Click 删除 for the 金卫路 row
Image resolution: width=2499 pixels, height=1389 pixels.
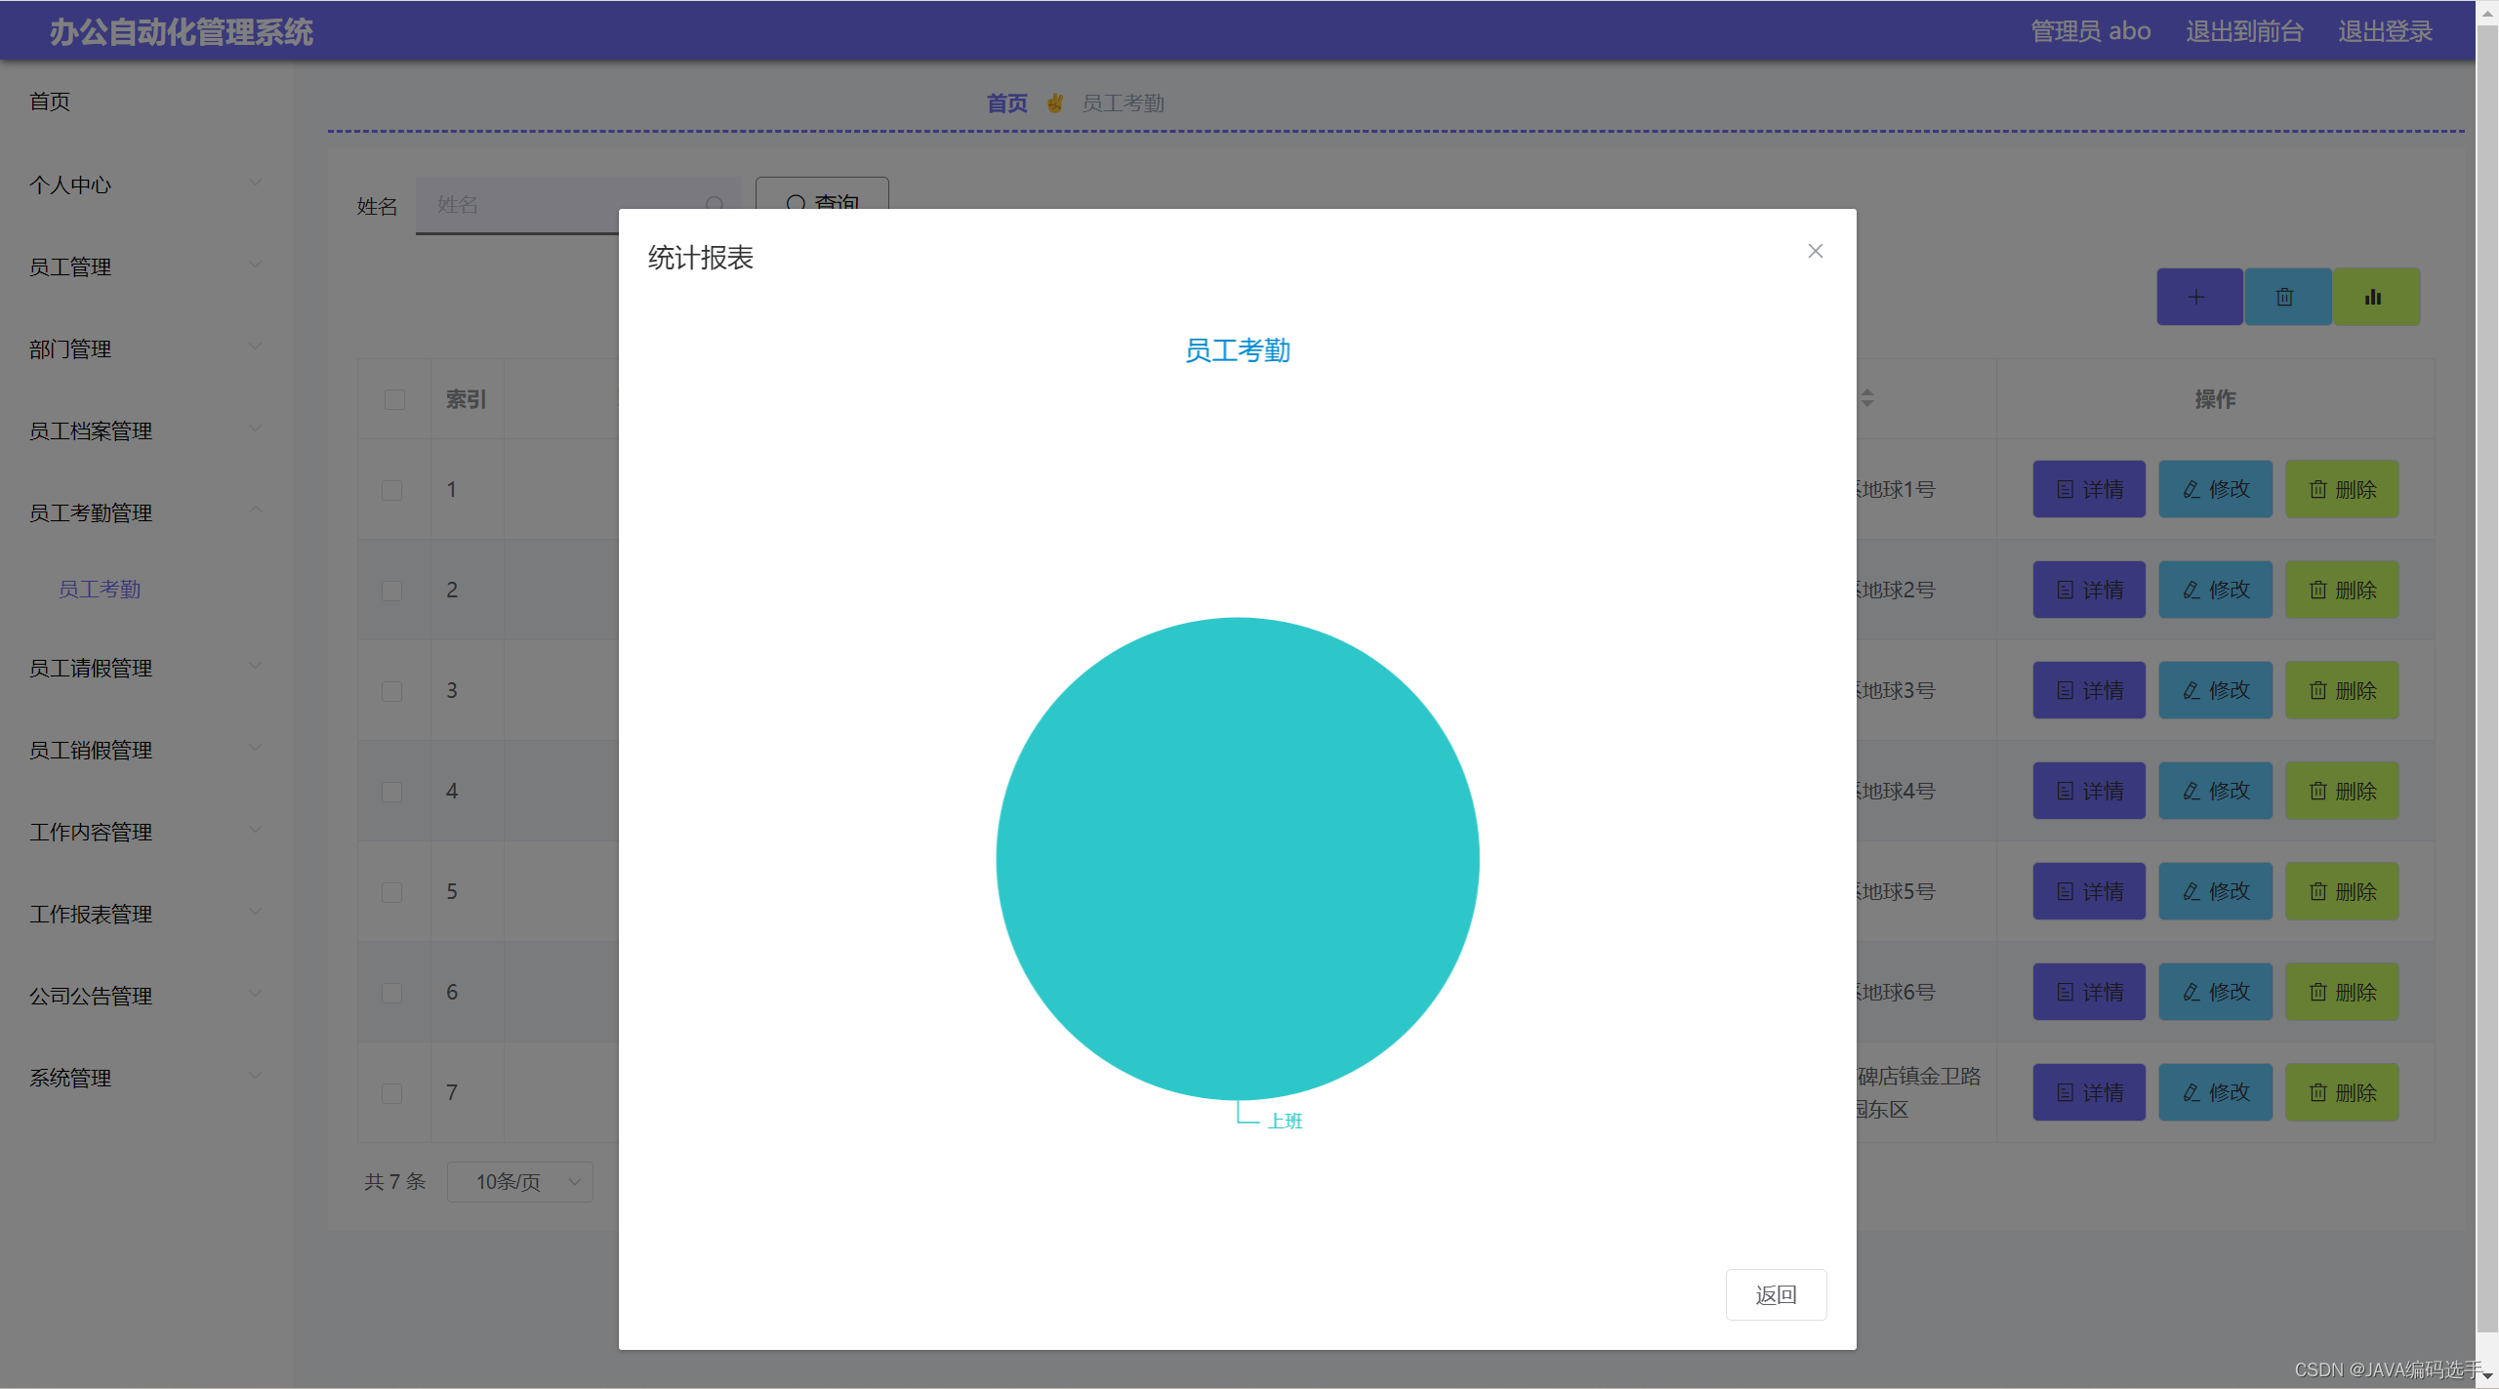tap(2341, 1092)
